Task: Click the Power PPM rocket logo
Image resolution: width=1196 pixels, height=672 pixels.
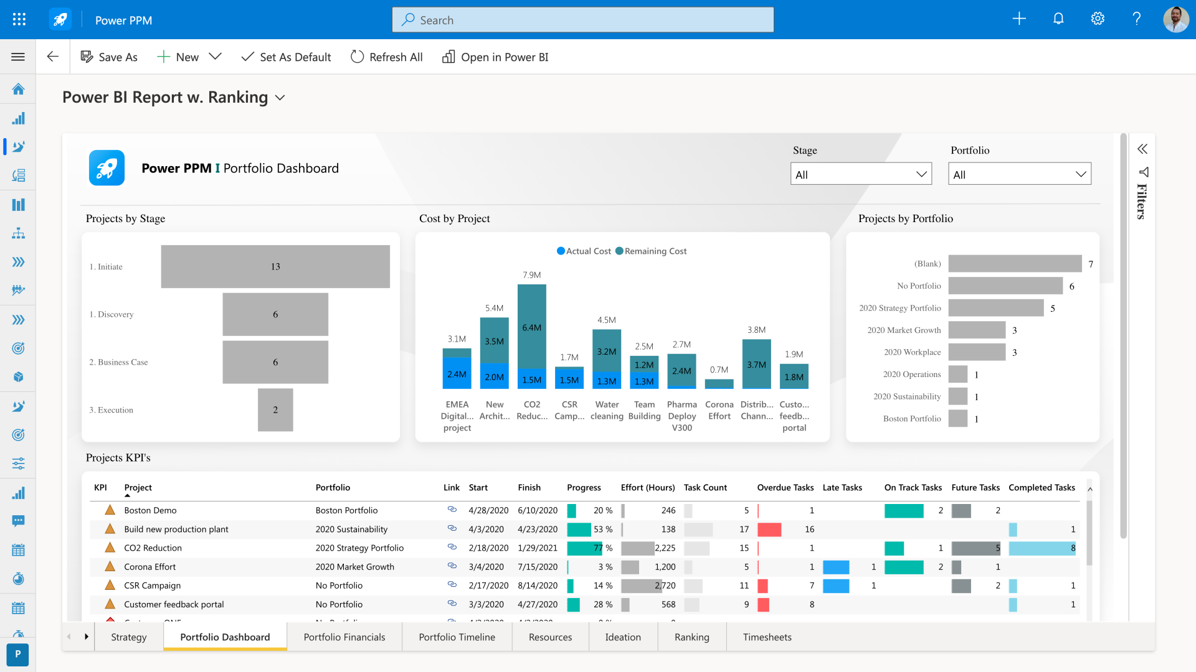Action: 60,19
